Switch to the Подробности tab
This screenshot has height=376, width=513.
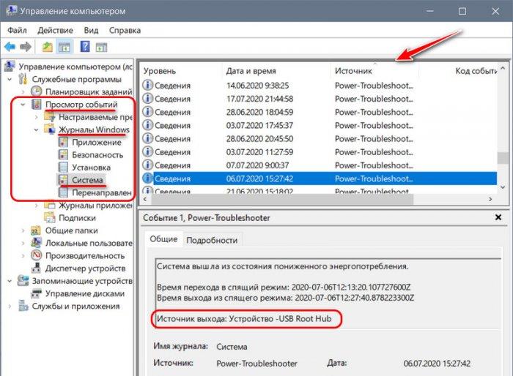pyautogui.click(x=212, y=240)
